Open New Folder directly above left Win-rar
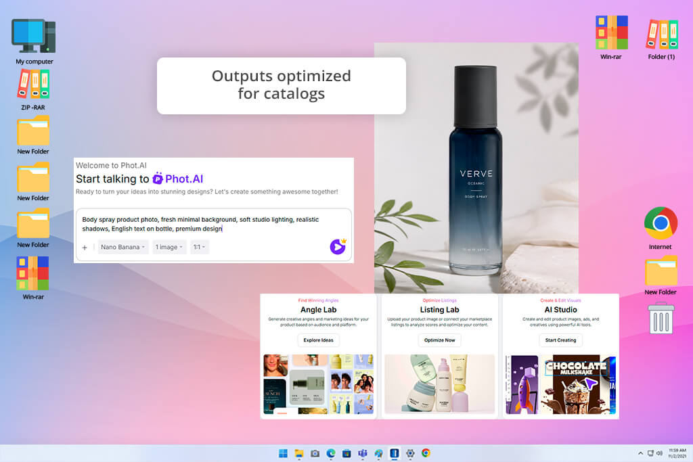 point(33,229)
